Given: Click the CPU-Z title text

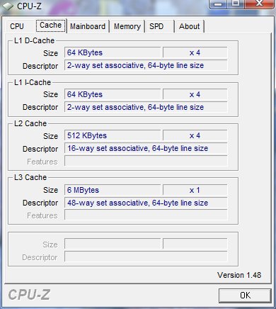Looking at the screenshot, I should [29, 6].
